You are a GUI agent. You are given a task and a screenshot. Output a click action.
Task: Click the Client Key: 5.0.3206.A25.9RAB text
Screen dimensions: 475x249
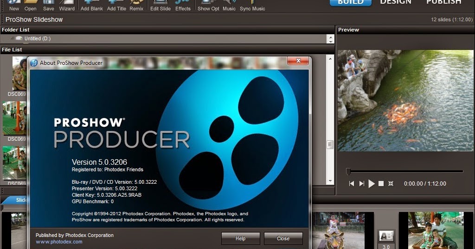click(x=107, y=195)
